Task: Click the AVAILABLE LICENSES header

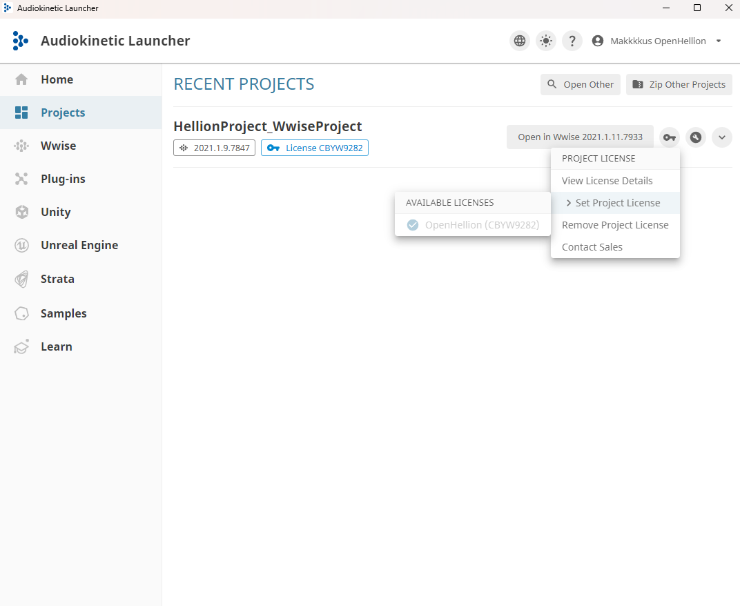Action: tap(450, 202)
